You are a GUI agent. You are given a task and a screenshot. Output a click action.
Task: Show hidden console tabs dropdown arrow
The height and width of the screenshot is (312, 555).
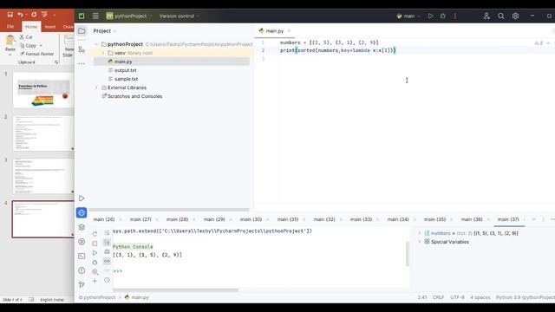pyautogui.click(x=534, y=219)
